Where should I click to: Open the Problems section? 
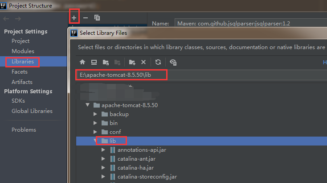tap(24, 130)
